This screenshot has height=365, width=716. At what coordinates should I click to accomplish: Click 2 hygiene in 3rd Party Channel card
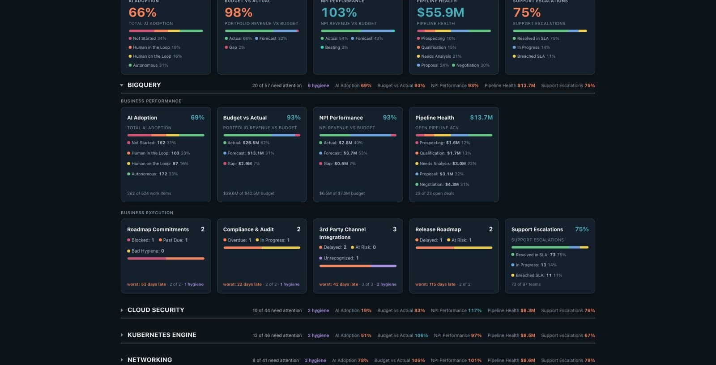387,284
